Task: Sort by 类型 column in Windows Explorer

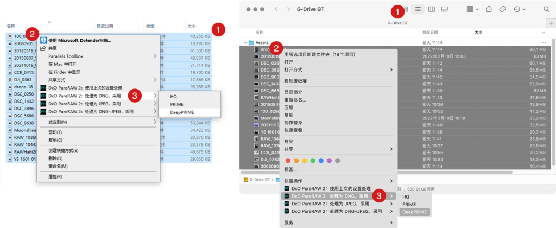Action: tap(150, 26)
